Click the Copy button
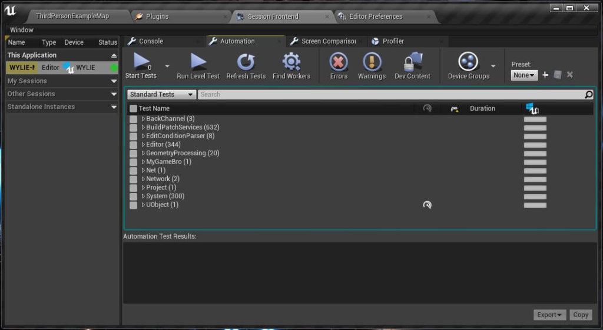603x330 pixels. (x=580, y=315)
